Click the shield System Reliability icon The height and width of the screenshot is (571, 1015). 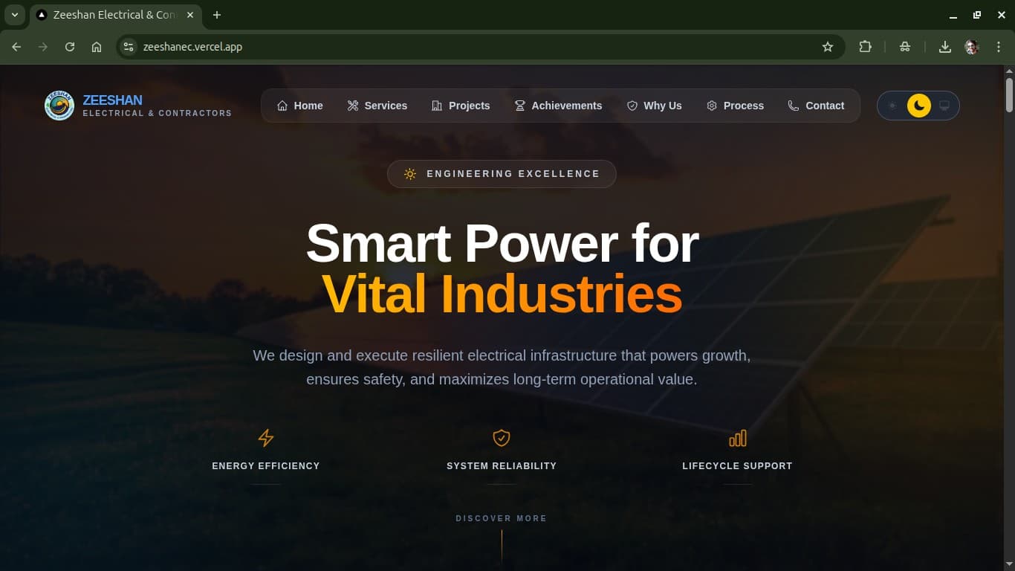pyautogui.click(x=502, y=438)
